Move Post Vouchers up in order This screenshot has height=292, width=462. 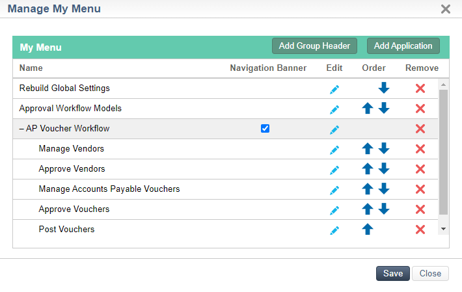pyautogui.click(x=368, y=229)
